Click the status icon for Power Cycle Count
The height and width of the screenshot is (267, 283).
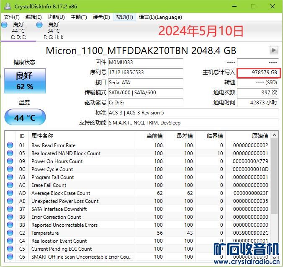[x=10, y=169]
